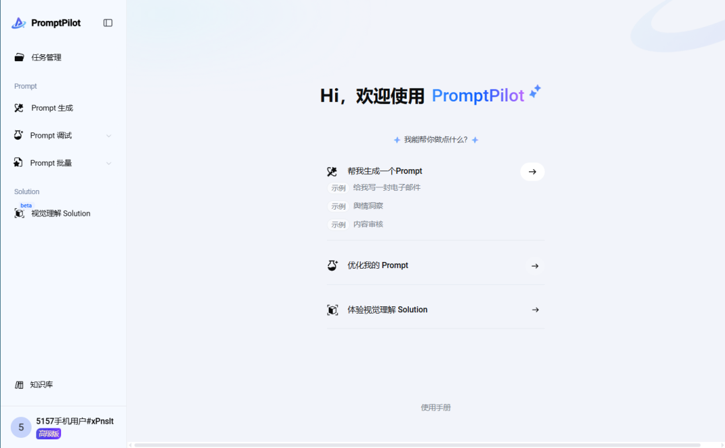
Task: Click the 示例 tag next to 舆情洞察
Action: pyautogui.click(x=338, y=206)
